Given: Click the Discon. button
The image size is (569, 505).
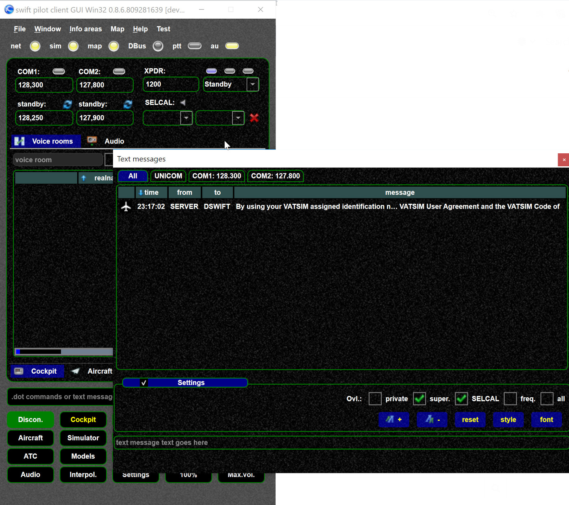Looking at the screenshot, I should pyautogui.click(x=30, y=420).
